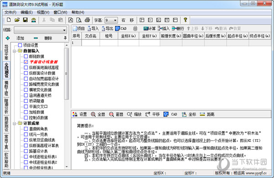The height and width of the screenshot is (178, 274).
Task: Click the Save floppy disk icon
Action: pyautogui.click(x=25, y=20)
